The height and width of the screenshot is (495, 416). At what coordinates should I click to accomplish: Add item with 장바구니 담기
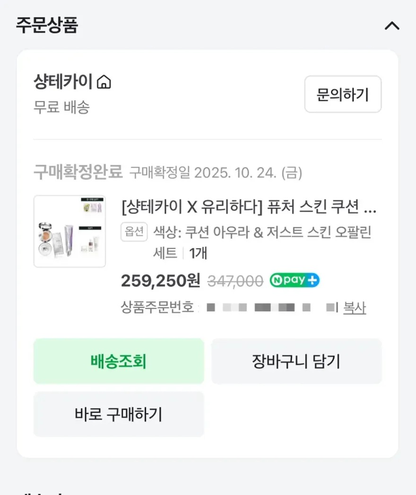pyautogui.click(x=296, y=361)
